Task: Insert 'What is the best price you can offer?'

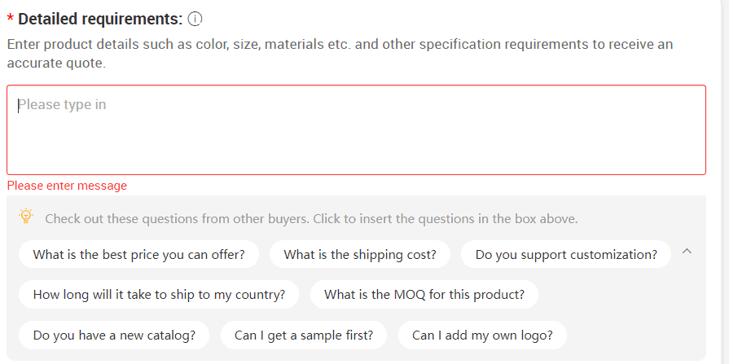Action: pos(138,254)
